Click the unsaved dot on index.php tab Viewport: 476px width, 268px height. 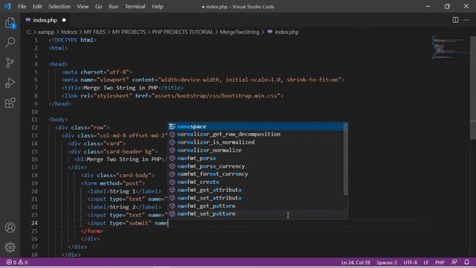point(64,20)
